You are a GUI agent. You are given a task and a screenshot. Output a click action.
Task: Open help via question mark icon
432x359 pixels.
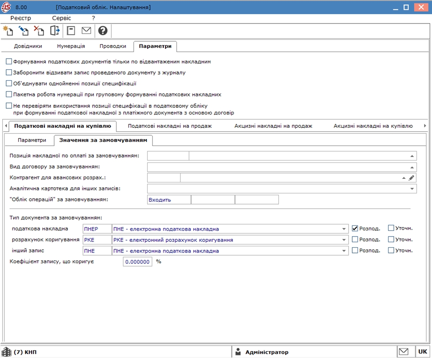pyautogui.click(x=103, y=31)
